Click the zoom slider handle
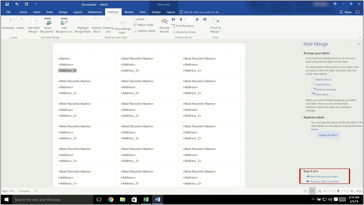 pyautogui.click(x=338, y=191)
